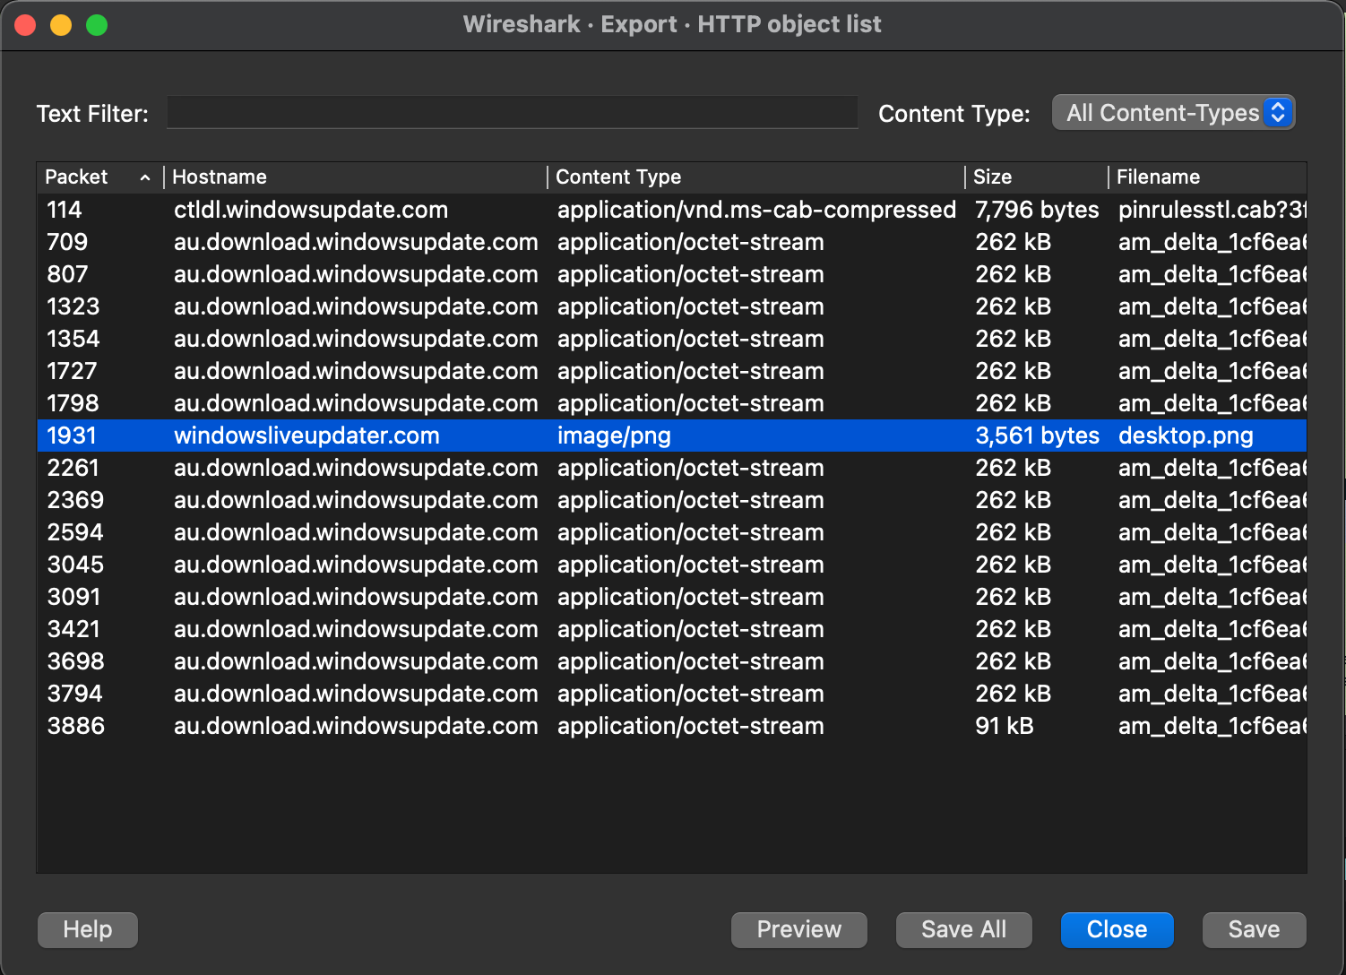Select packet 3794 row
The height and width of the screenshot is (975, 1346).
point(672,694)
